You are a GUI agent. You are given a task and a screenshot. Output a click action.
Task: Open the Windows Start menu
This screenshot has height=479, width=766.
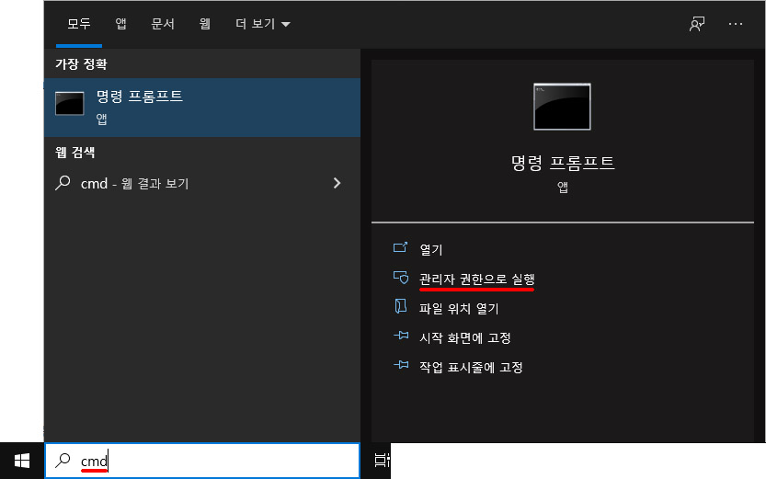[22, 461]
